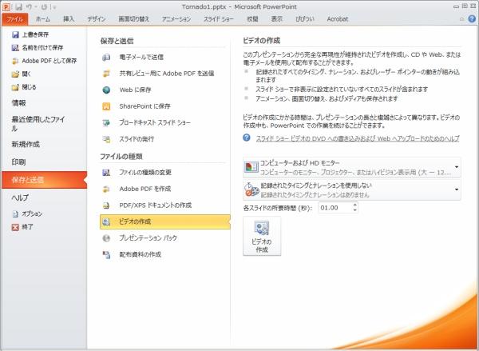Increase slide duration with the up spinner
This screenshot has width=479, height=351.
coord(354,205)
